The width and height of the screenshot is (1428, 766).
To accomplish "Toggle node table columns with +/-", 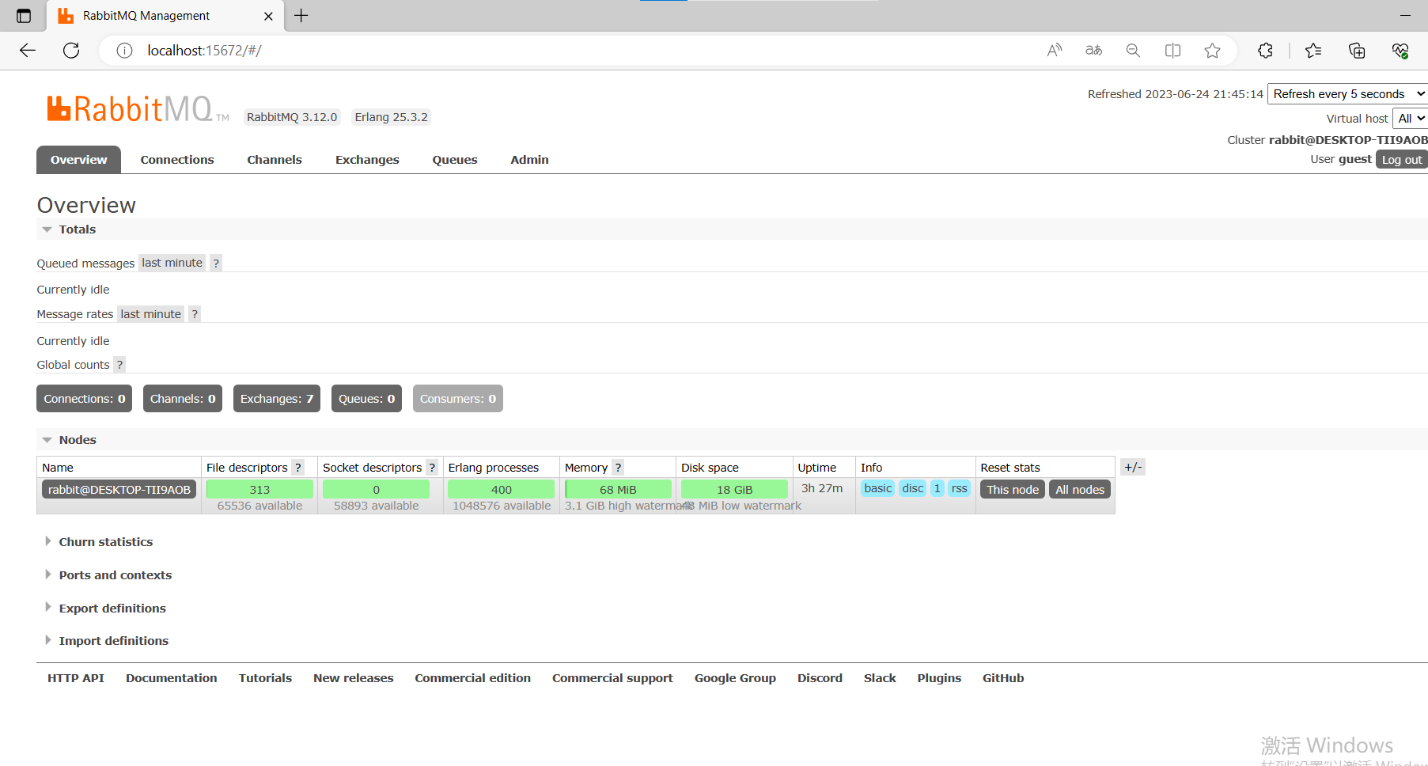I will (1133, 467).
